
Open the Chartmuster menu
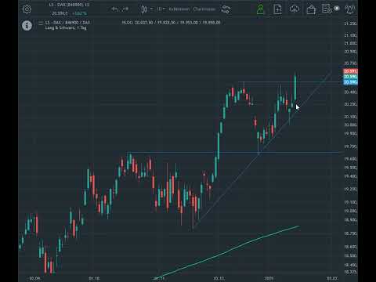(x=204, y=9)
